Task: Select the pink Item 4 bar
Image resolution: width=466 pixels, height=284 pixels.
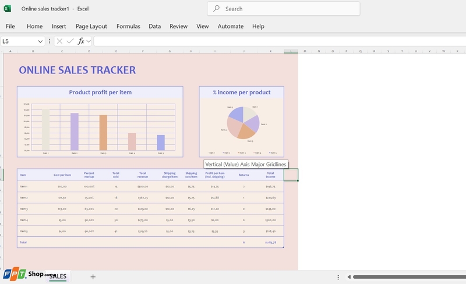Action: coord(132,141)
